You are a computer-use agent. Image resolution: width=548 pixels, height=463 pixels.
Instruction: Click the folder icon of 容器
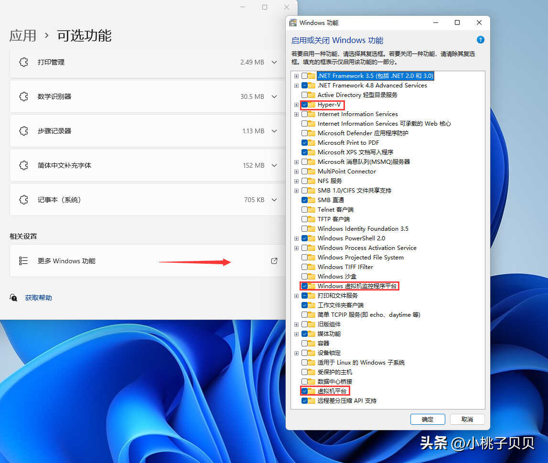312,343
